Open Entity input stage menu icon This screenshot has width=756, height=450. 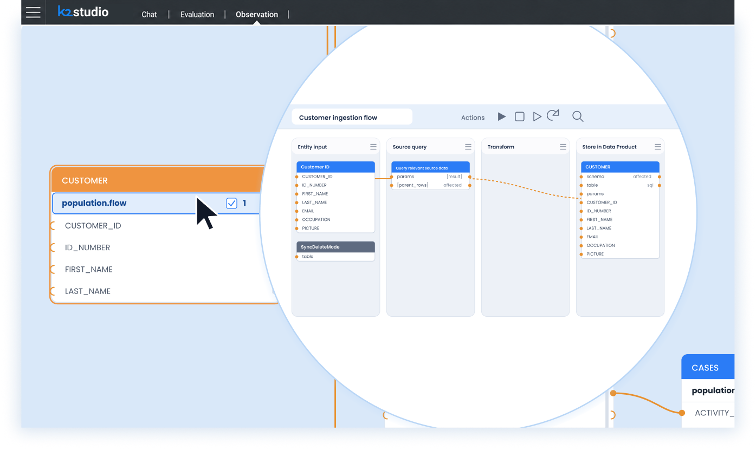click(373, 147)
